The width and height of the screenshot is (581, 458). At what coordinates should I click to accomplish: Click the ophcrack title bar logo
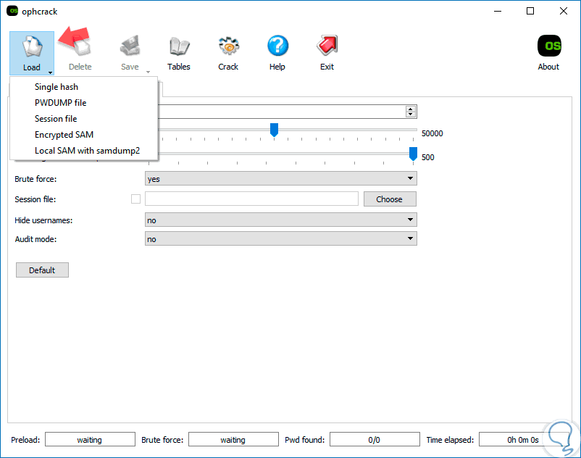(x=12, y=11)
